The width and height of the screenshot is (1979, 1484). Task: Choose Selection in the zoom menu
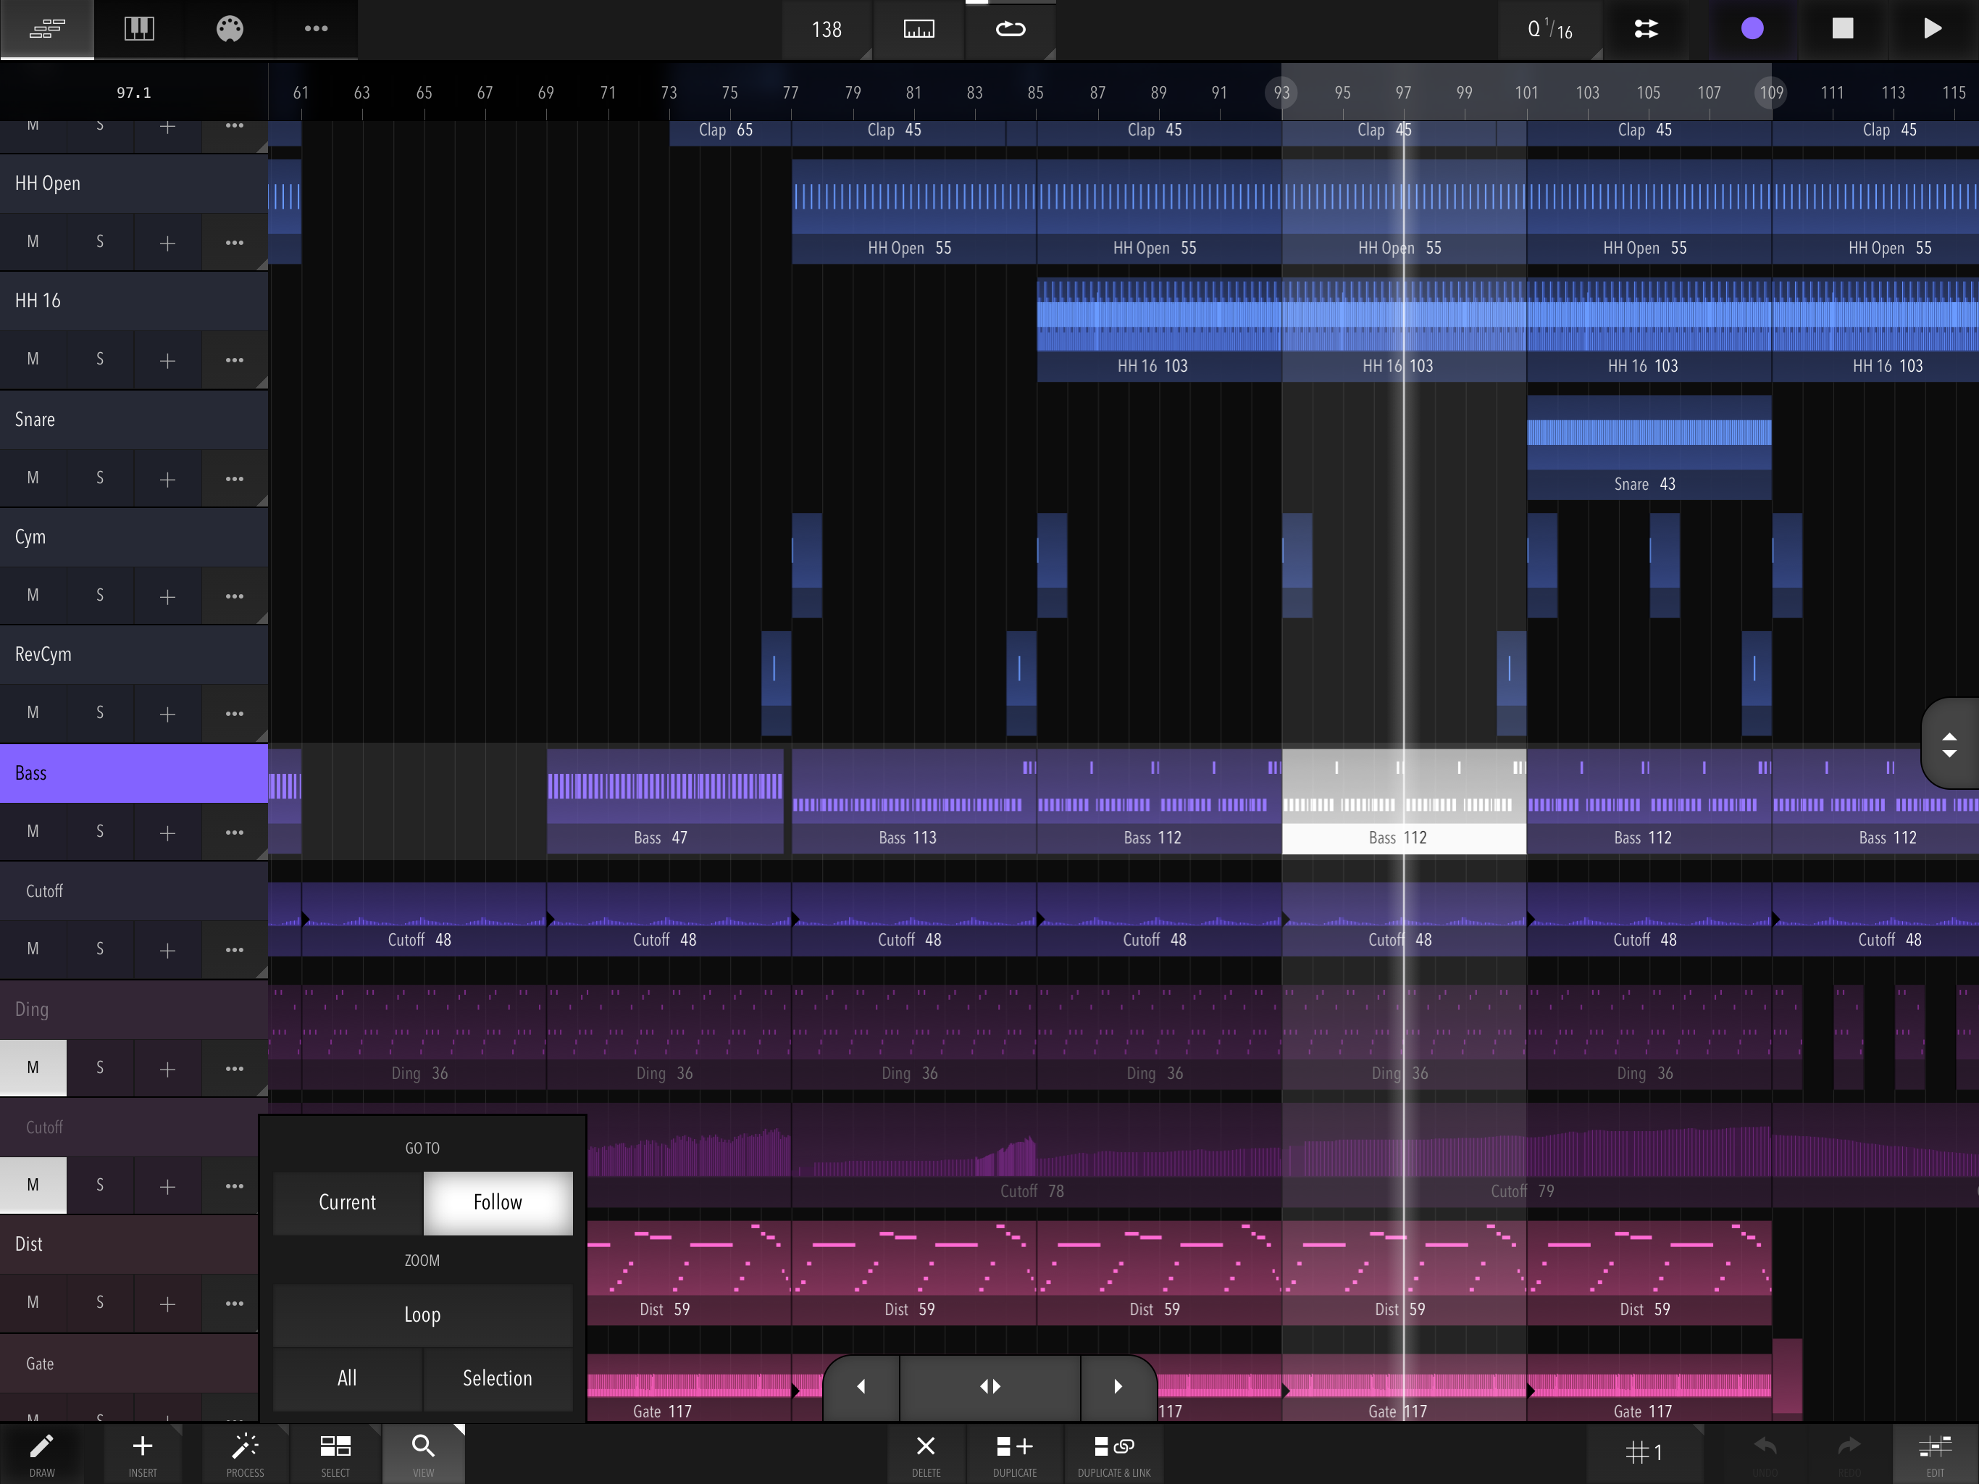point(498,1378)
